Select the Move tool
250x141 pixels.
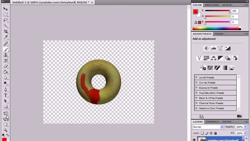(5, 9)
